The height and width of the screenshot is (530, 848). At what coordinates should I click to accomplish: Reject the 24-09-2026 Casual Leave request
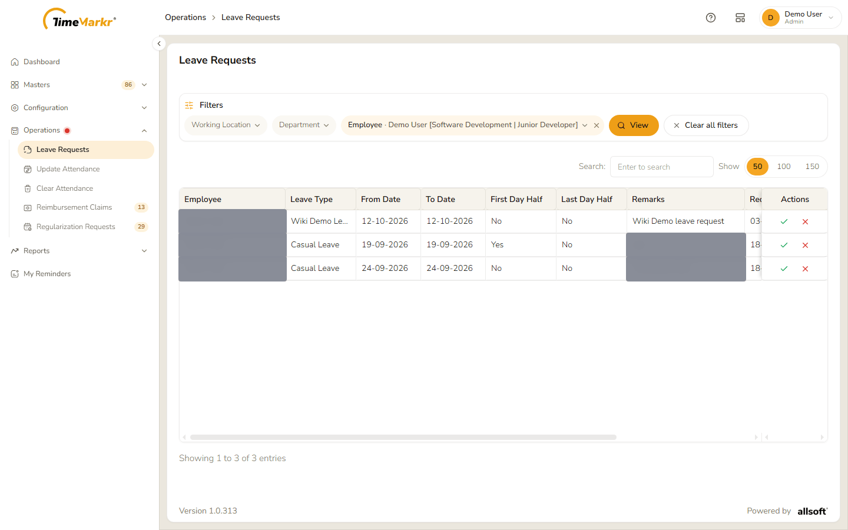[805, 269]
